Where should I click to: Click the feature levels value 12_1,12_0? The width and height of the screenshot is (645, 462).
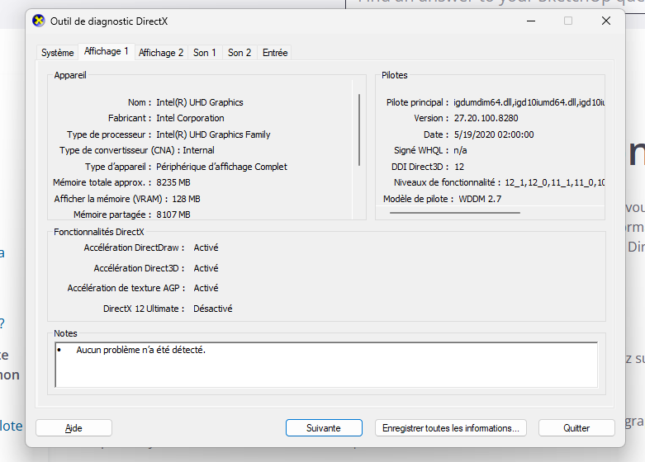[x=554, y=182]
